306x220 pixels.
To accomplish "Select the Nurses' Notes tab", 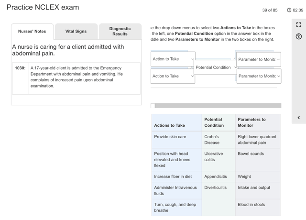I will click(32, 32).
